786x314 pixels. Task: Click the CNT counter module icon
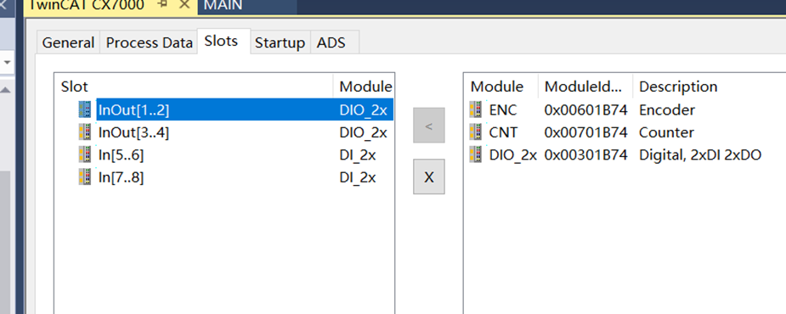pyautogui.click(x=475, y=132)
